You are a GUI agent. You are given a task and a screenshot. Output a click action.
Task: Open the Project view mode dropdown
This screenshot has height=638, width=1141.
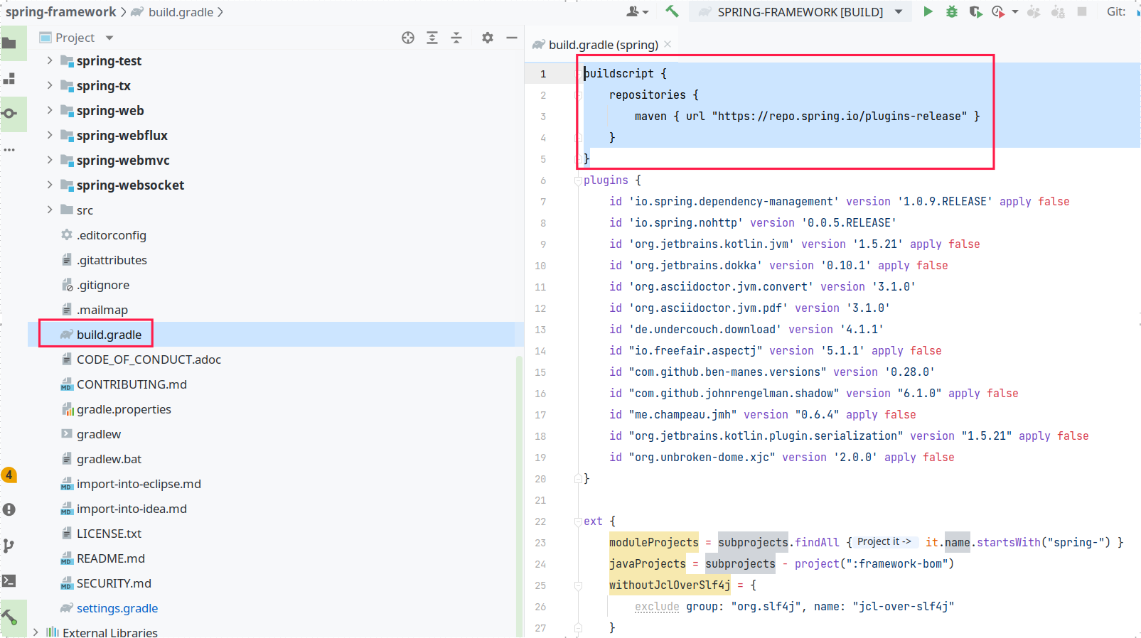pyautogui.click(x=109, y=38)
